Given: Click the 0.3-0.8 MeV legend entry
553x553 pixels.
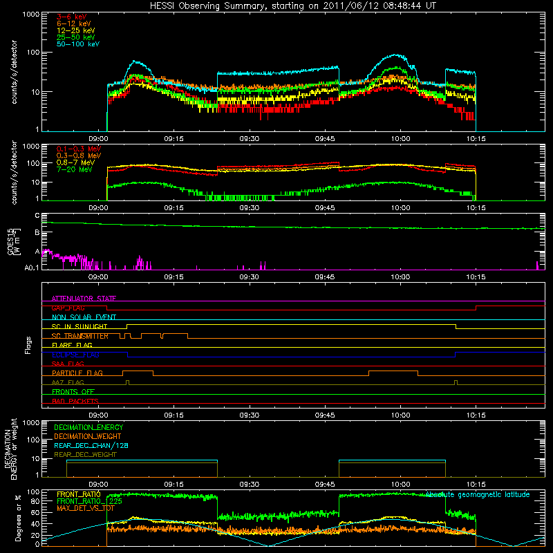Looking at the screenshot, I should click(x=79, y=156).
